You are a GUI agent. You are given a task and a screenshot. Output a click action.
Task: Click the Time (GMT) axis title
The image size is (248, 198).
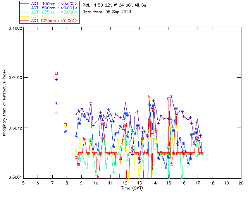click(132, 188)
